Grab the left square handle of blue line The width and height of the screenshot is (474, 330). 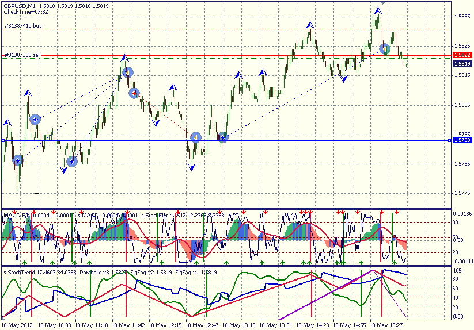3,140
